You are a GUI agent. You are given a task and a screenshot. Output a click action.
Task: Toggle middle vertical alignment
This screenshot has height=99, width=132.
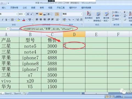41,14
